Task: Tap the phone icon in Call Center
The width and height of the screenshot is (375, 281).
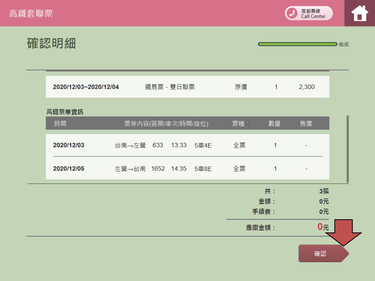Action: (x=292, y=13)
